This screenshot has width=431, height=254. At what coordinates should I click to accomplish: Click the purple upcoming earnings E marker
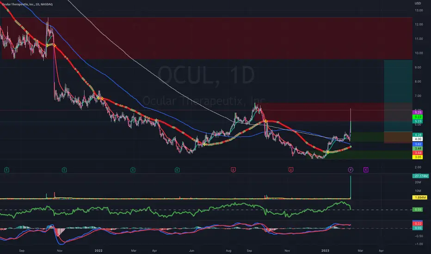[x=366, y=169]
